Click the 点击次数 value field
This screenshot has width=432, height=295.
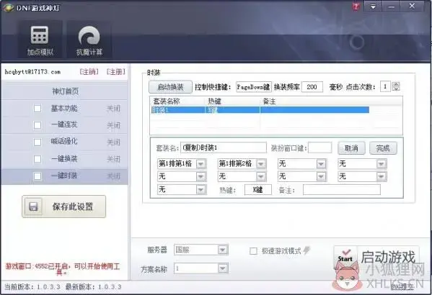pos(385,86)
